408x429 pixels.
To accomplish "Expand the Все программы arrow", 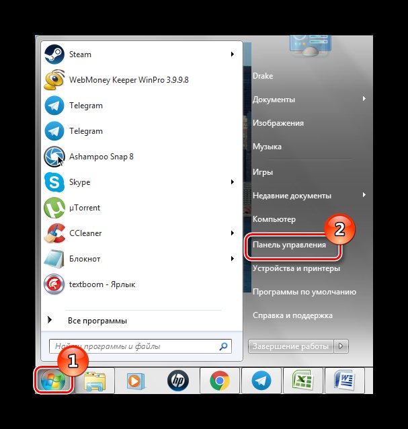I will click(x=50, y=319).
